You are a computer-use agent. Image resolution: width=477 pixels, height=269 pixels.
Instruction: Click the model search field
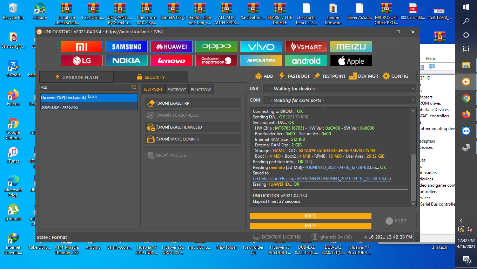[x=85, y=87]
